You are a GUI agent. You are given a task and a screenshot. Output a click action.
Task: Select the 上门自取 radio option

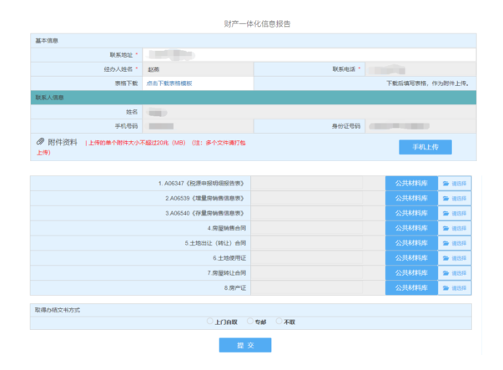click(x=210, y=321)
